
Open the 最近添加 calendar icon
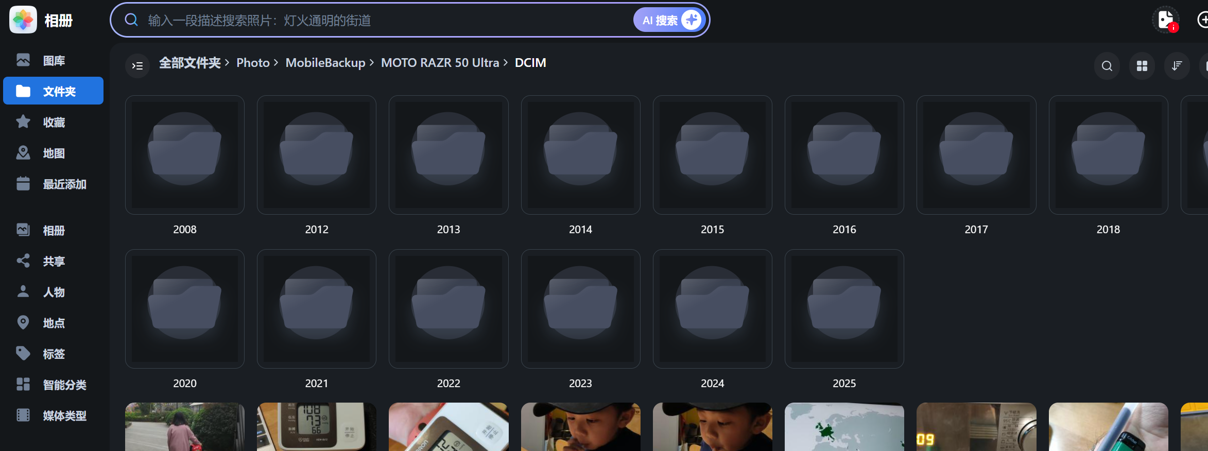23,184
